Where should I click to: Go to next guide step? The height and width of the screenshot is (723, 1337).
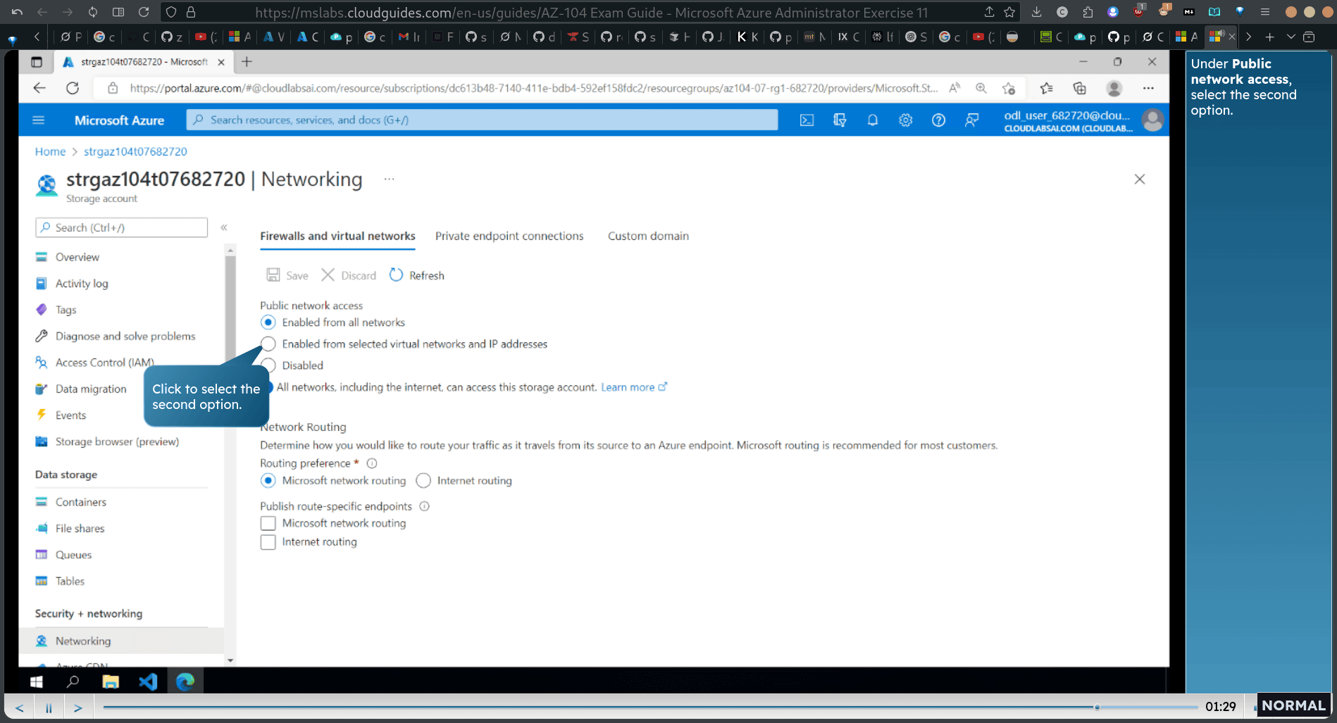point(78,708)
